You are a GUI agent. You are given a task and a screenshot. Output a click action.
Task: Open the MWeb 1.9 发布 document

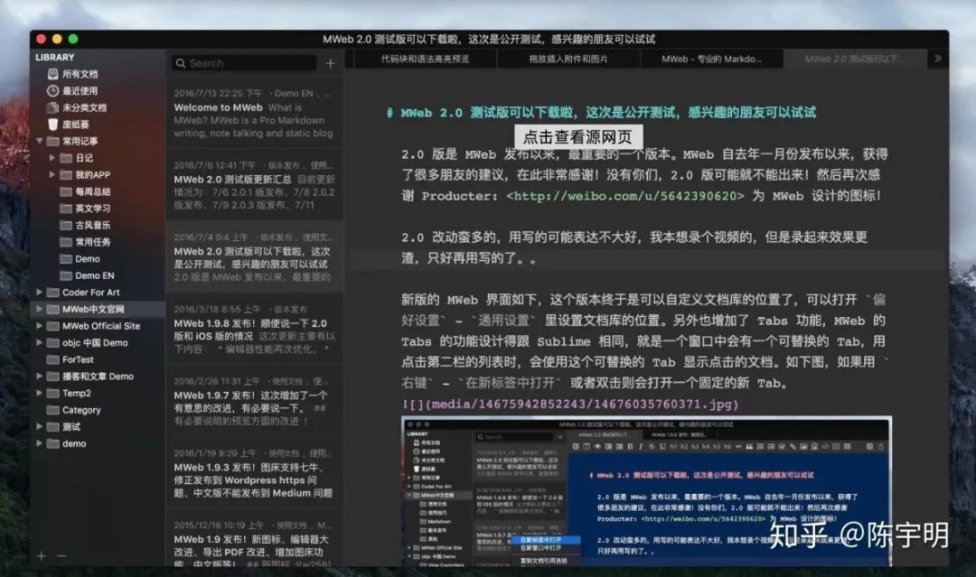point(254,542)
